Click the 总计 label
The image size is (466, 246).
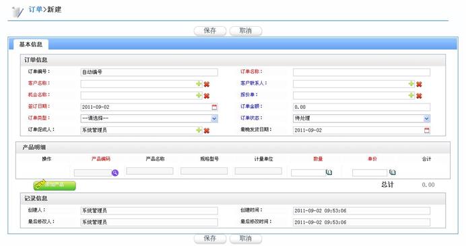387,185
